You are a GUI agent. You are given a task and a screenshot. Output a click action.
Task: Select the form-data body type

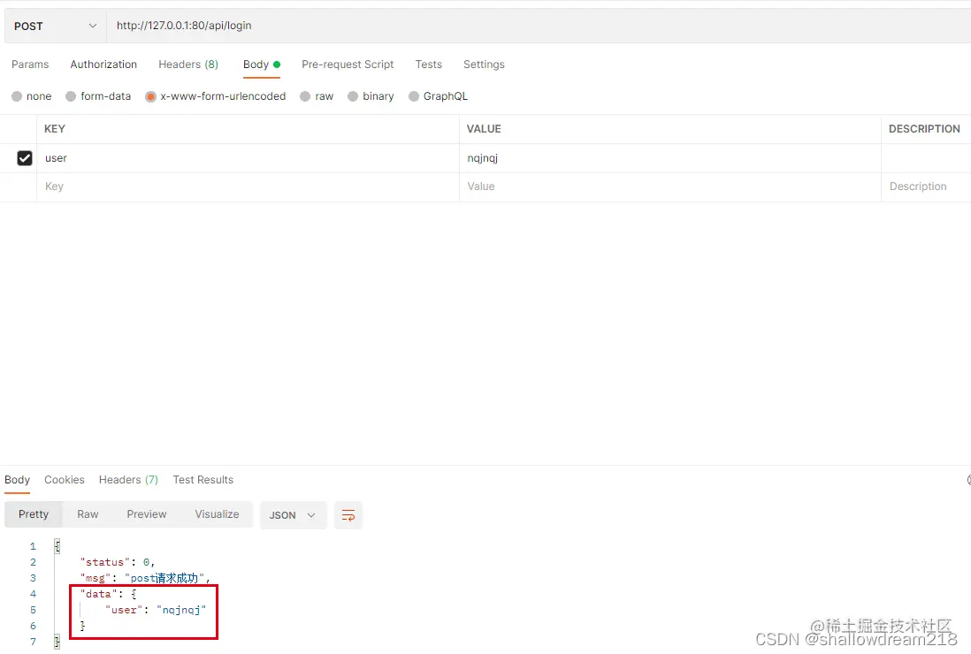click(x=98, y=96)
